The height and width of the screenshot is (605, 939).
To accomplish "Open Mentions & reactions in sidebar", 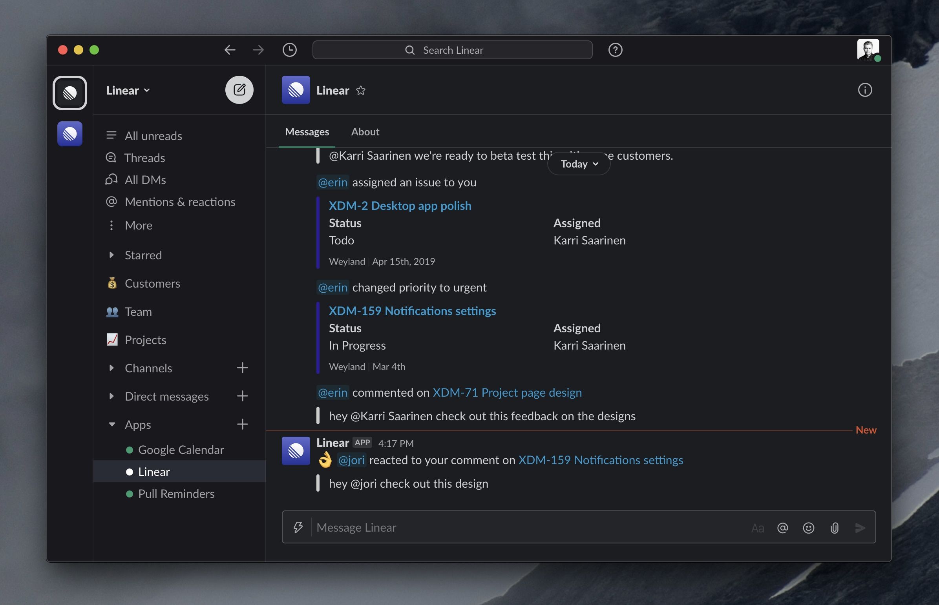I will [x=180, y=202].
